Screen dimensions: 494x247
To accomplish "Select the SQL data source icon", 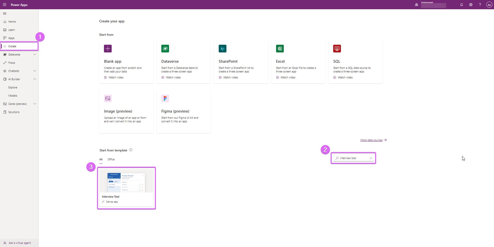I will point(337,48).
